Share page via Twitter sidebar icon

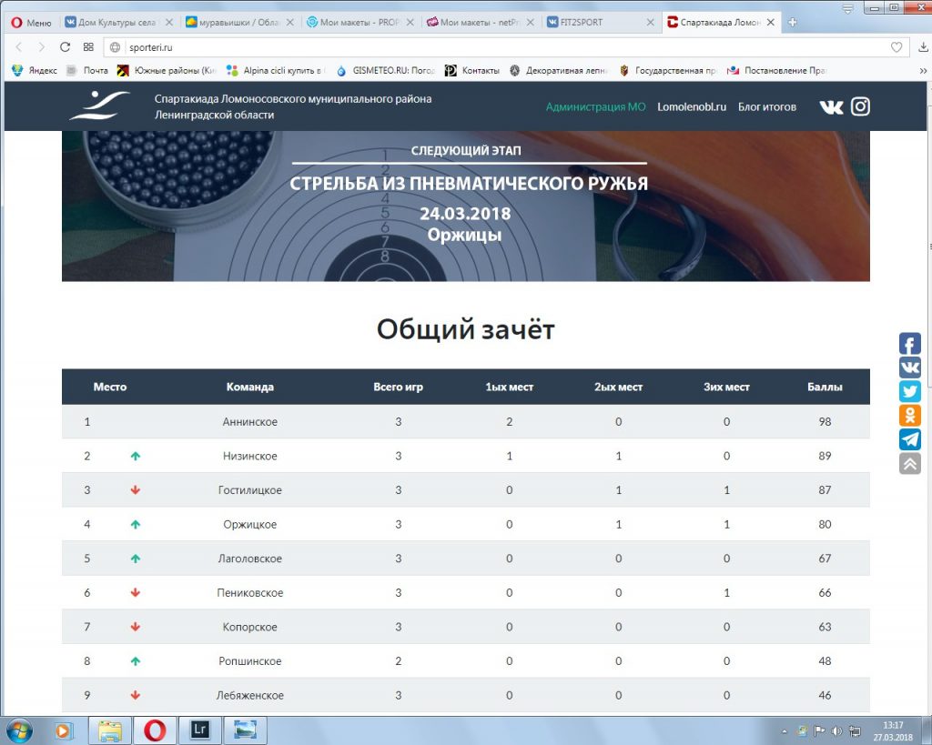pyautogui.click(x=910, y=392)
